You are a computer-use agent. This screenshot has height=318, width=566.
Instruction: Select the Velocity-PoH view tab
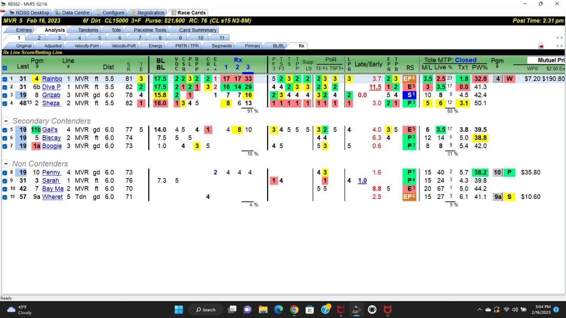[86, 46]
